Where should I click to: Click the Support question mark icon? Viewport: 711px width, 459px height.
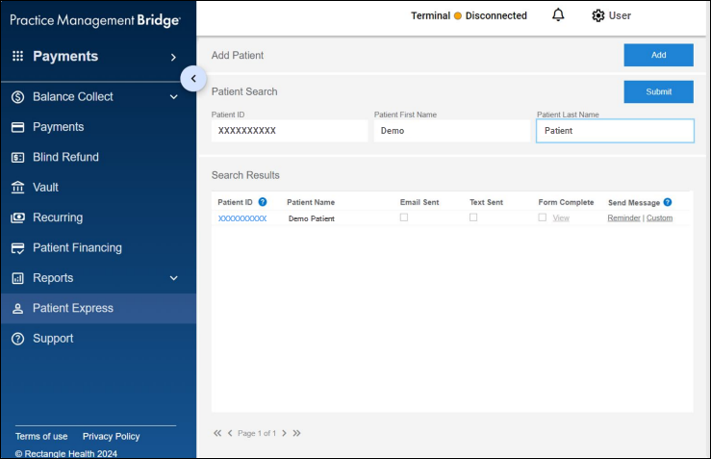click(x=17, y=339)
